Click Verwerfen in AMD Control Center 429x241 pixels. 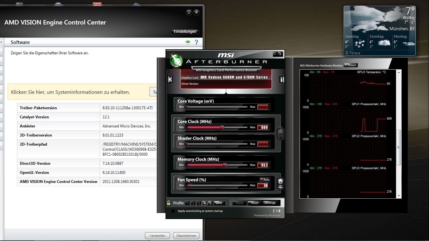157,236
